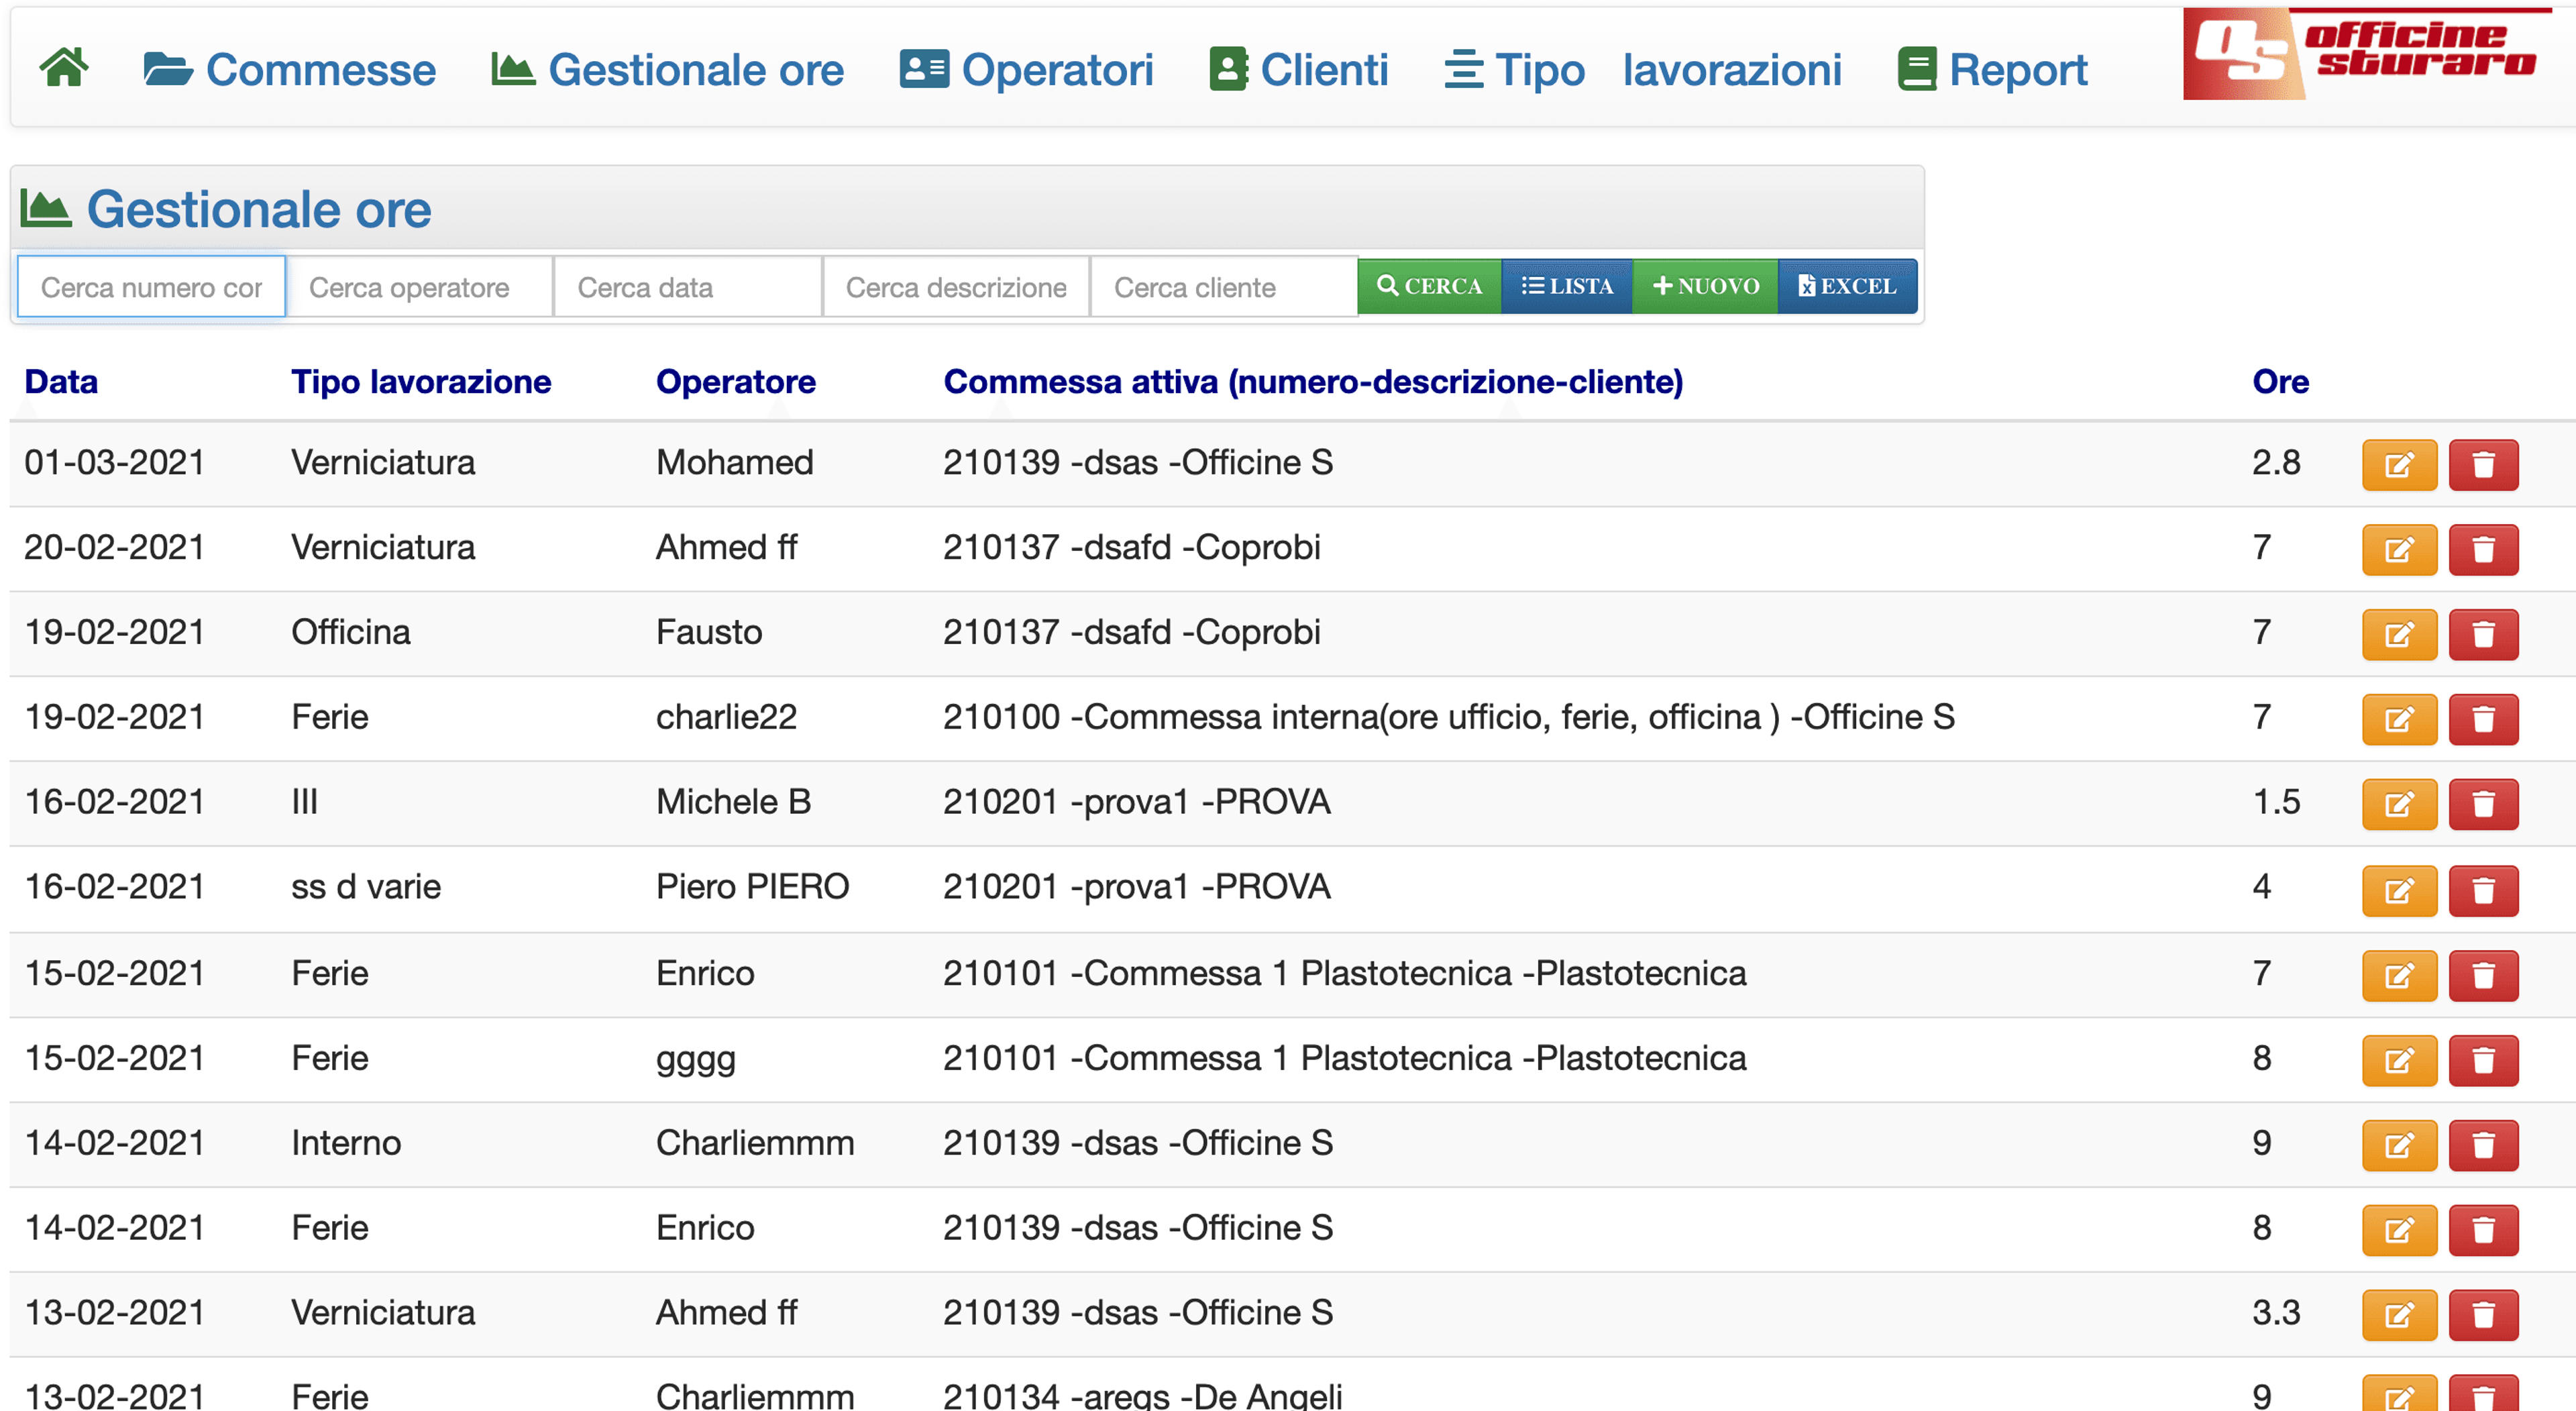
Task: Open the Gestionale ore menu item
Action: coord(667,70)
